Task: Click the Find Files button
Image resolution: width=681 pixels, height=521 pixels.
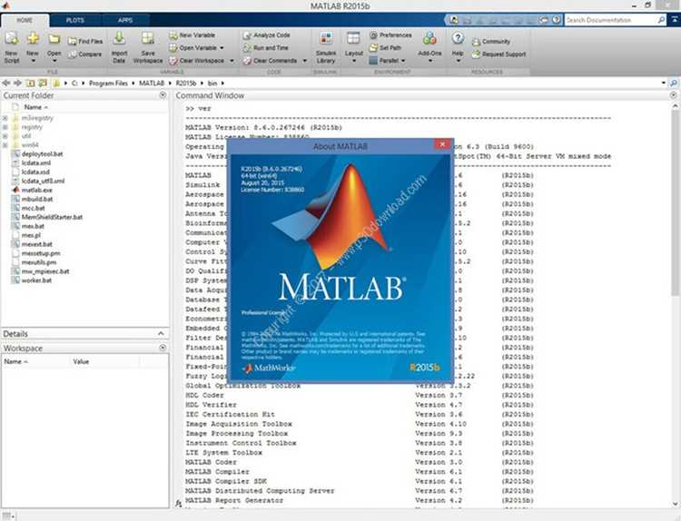Action: (85, 41)
